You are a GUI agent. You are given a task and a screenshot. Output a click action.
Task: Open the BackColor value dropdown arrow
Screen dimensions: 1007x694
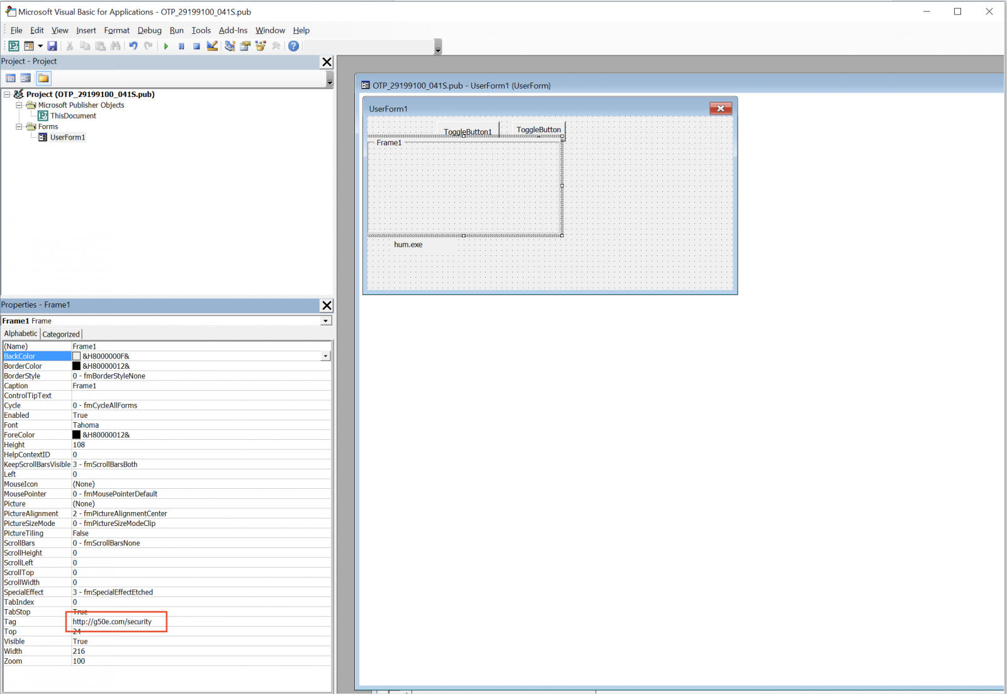click(x=325, y=356)
